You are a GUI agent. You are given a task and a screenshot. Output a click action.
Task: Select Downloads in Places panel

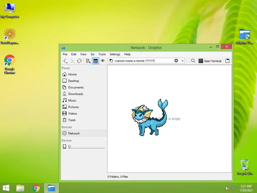(x=84, y=94)
